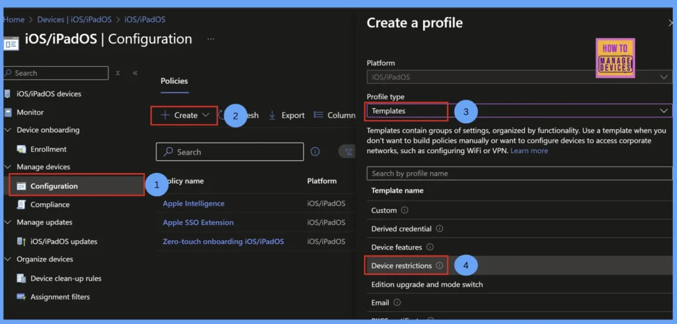Viewport: 677px width, 324px height.
Task: Click the policies Search box
Action: pos(229,152)
